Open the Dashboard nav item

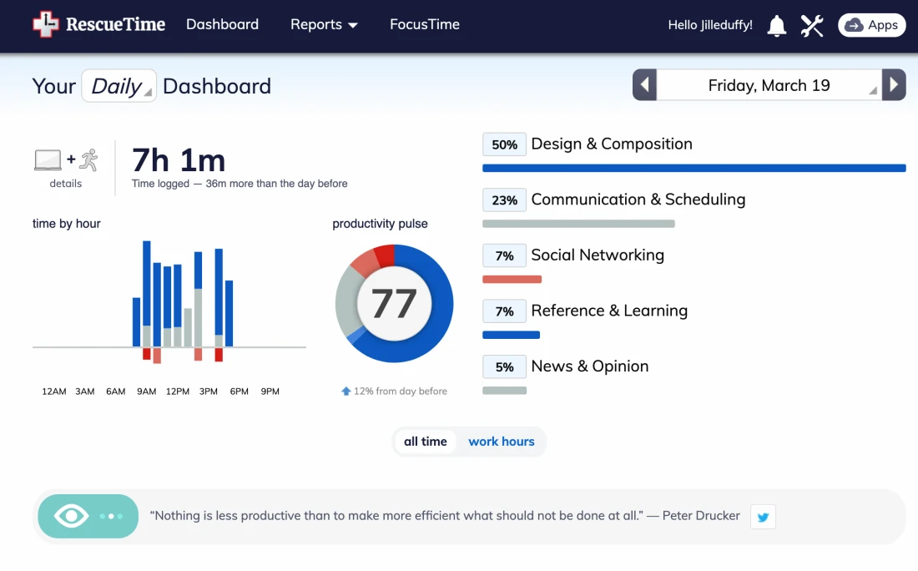[222, 25]
